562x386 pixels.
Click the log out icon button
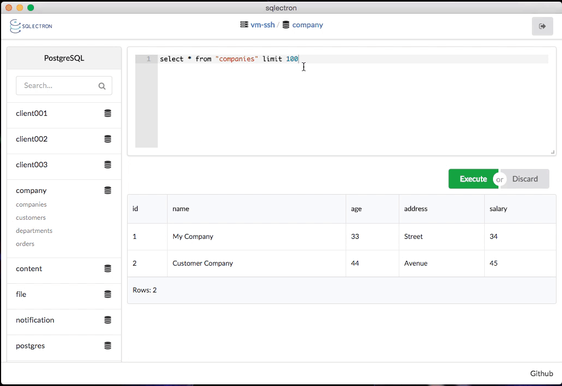pos(542,26)
